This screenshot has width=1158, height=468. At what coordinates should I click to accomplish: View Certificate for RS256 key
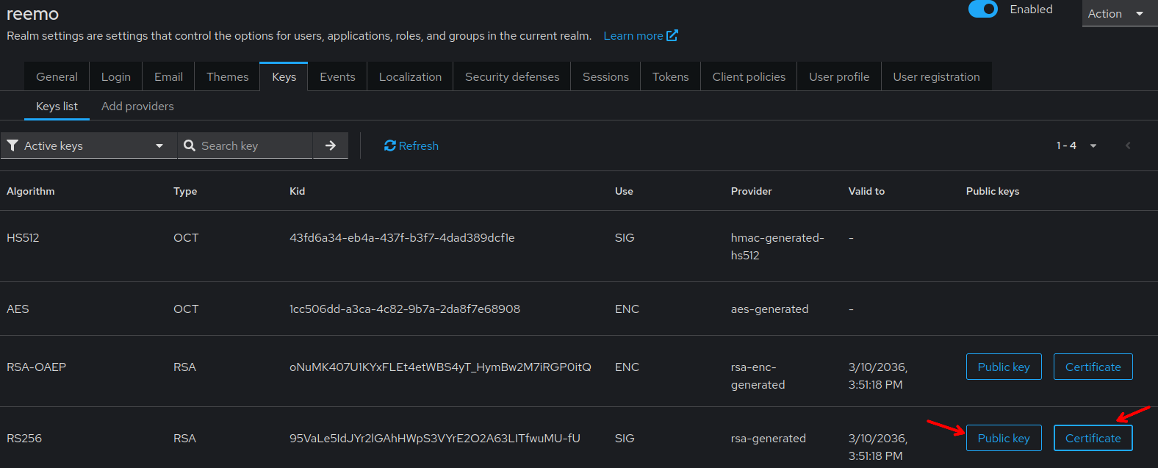(1093, 438)
